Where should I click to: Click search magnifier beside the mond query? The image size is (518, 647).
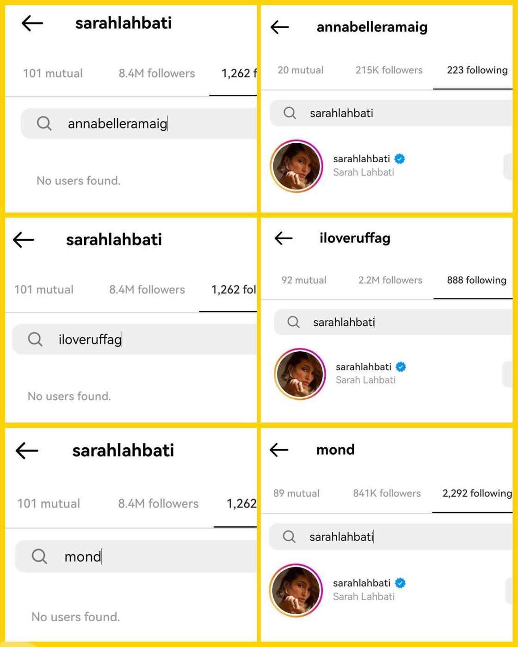tap(39, 556)
